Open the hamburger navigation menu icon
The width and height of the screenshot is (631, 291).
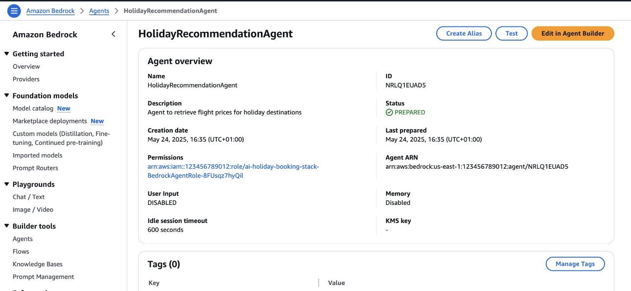coord(14,10)
